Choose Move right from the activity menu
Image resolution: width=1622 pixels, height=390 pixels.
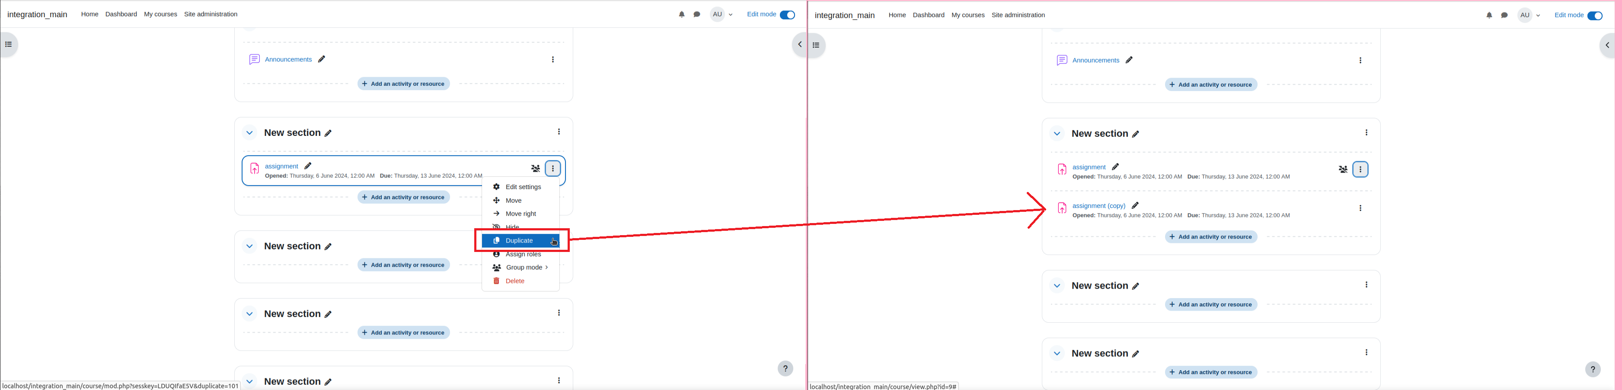coord(520,214)
